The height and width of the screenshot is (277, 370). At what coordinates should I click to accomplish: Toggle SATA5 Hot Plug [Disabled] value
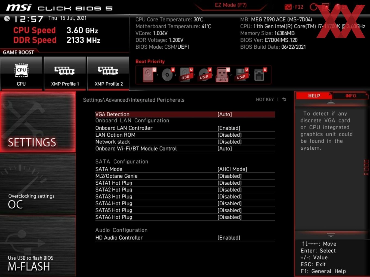tap(230, 210)
